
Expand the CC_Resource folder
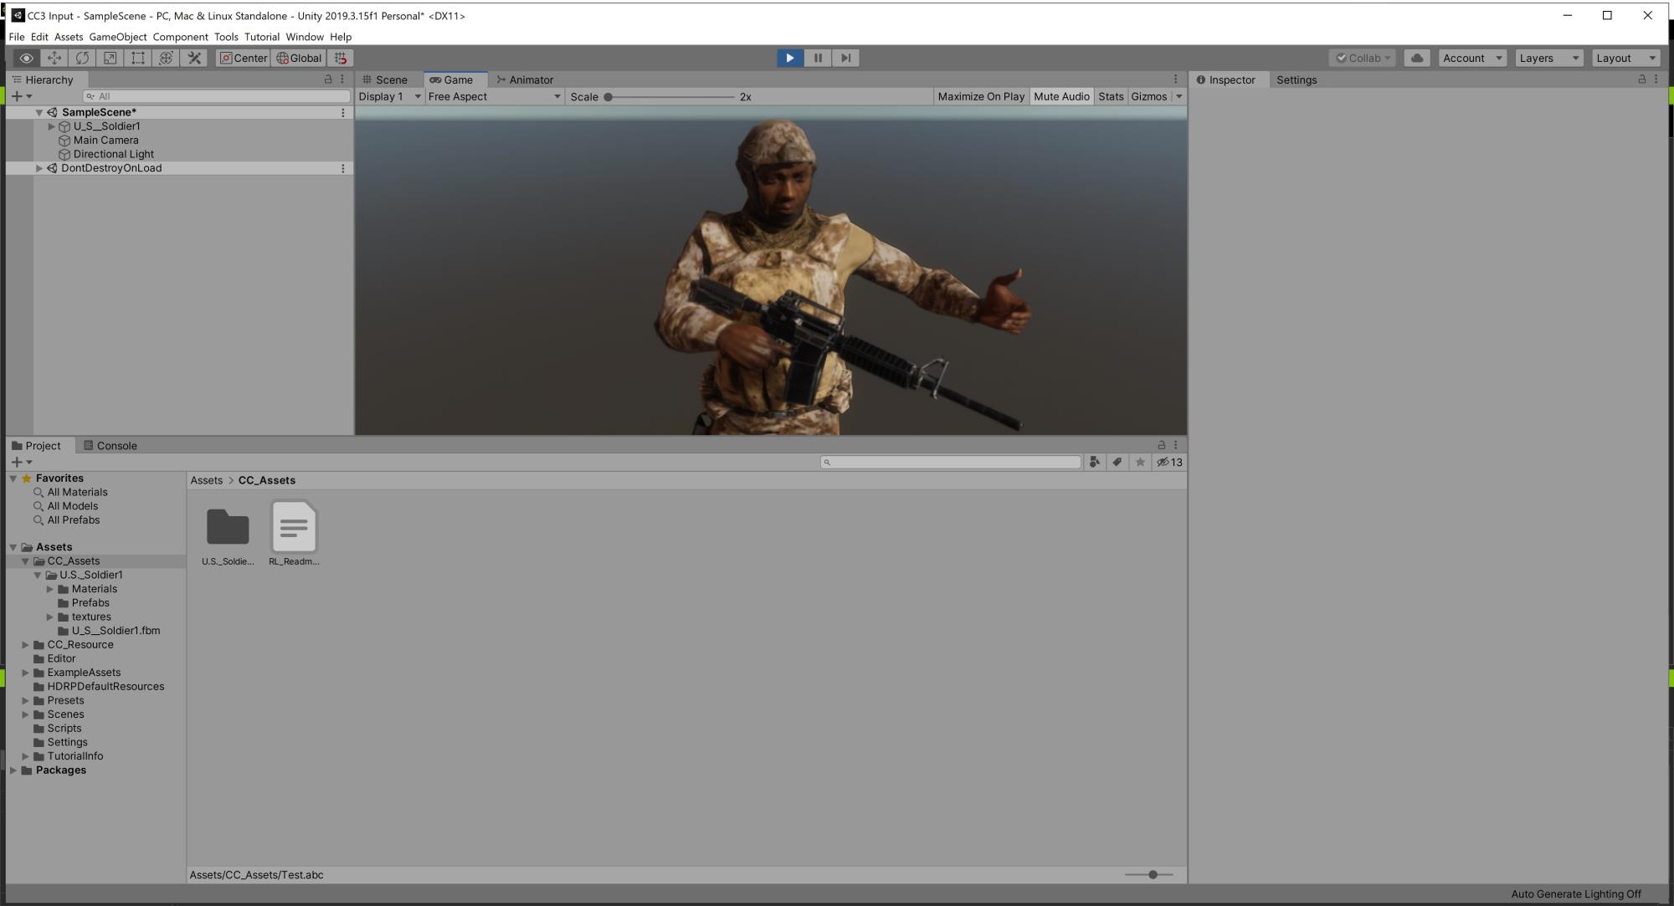tap(26, 645)
